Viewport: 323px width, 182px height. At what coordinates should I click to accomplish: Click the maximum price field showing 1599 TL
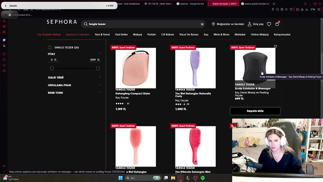click(95, 60)
